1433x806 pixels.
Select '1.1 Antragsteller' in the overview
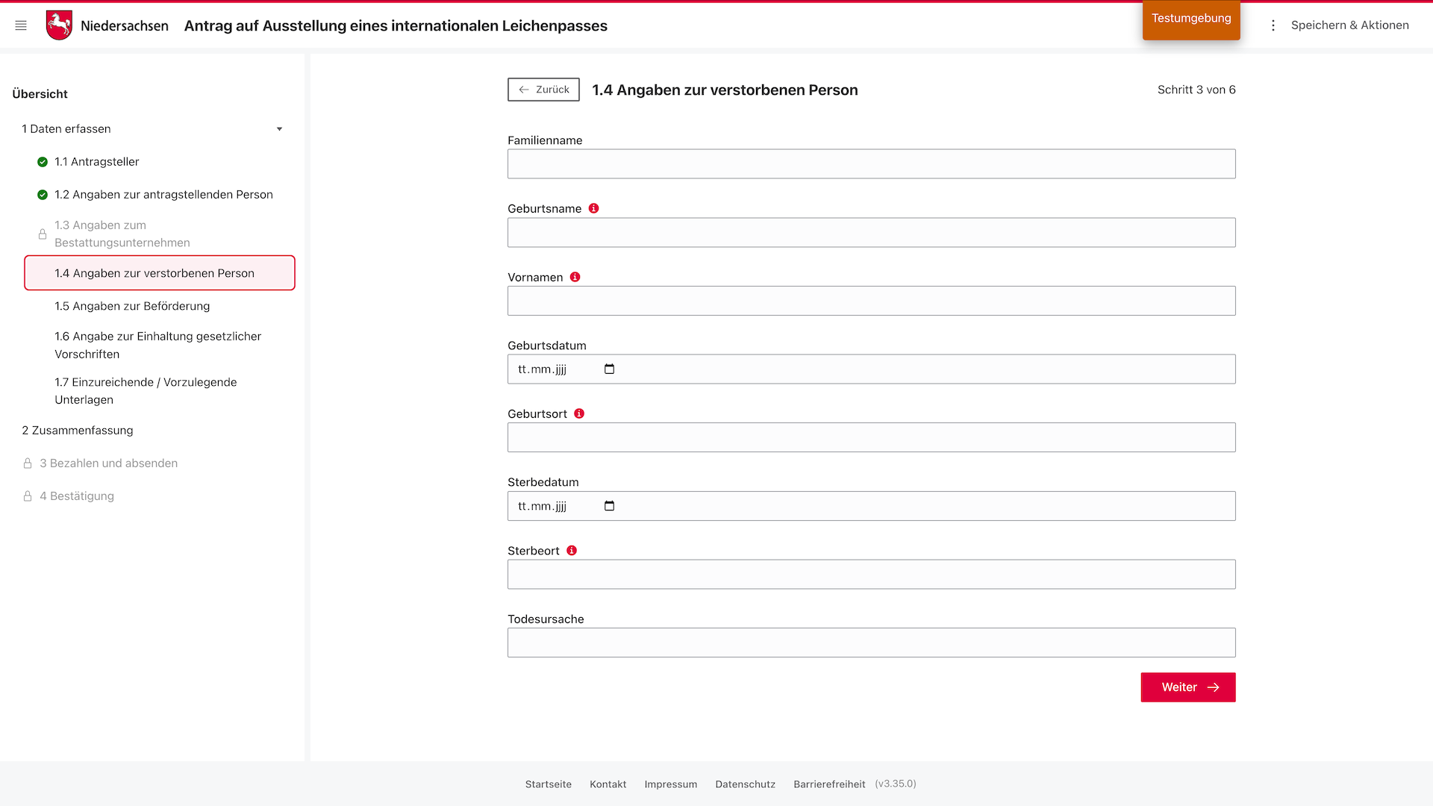coord(96,162)
